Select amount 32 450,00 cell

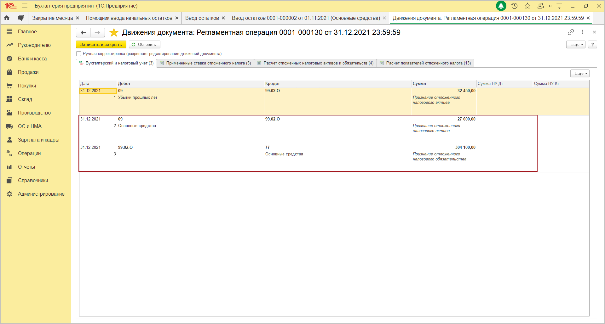(x=444, y=91)
